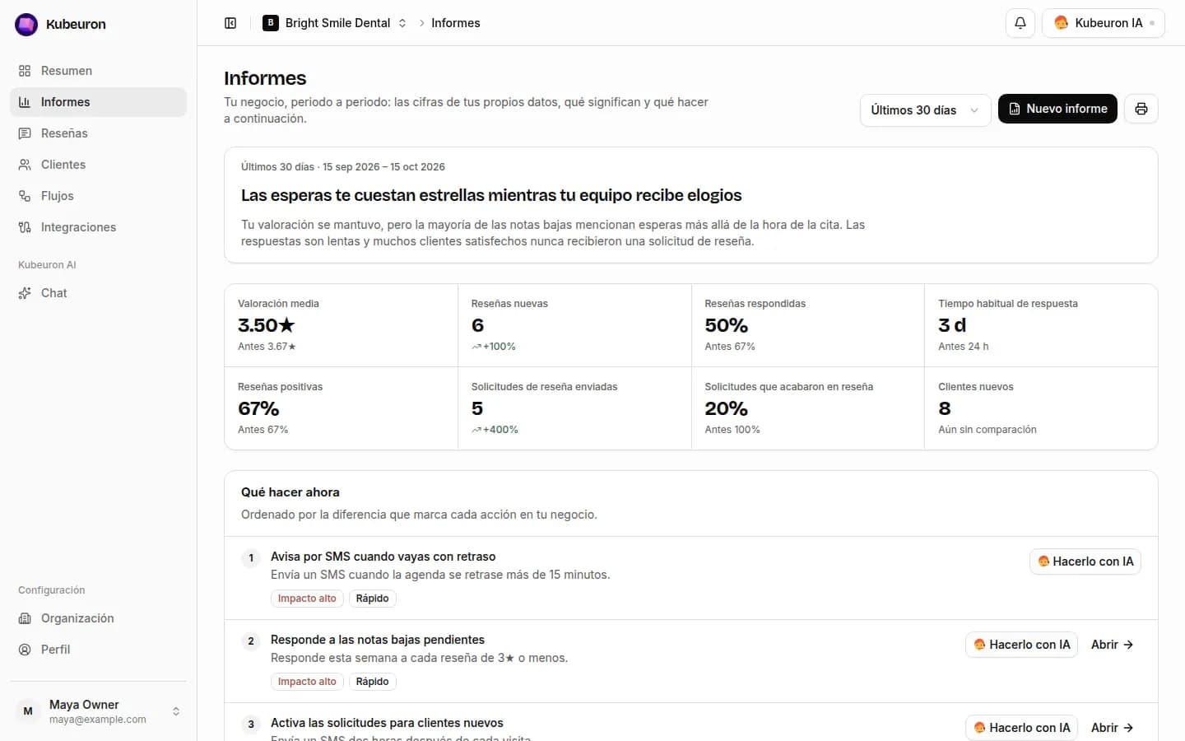Click the Flujos workflow icon

tap(25, 196)
